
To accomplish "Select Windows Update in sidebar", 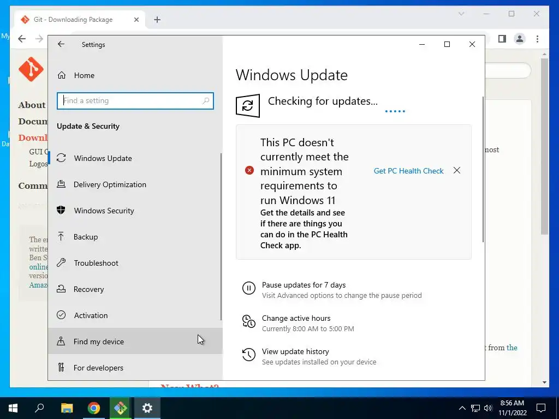I will [x=135, y=158].
